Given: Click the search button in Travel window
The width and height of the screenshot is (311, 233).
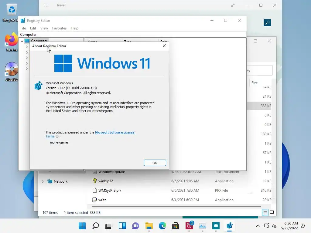Looking at the screenshot, I should coord(267,22).
